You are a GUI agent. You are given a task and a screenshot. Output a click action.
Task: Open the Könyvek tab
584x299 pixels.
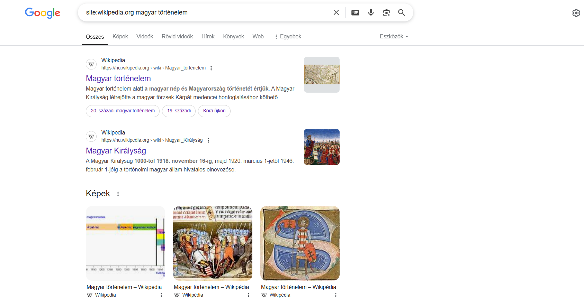[233, 36]
